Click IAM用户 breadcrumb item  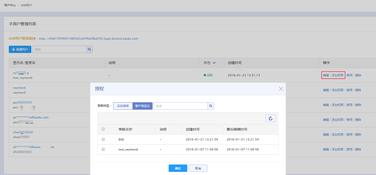click(27, 5)
